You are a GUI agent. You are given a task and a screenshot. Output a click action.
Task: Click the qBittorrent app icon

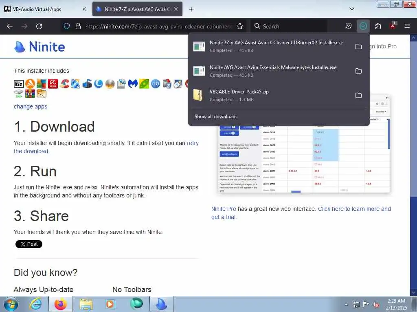coord(156,84)
